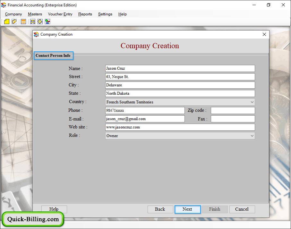Viewport: 291px width, 229px height.
Task: Click the Street field with 63, Neque St.
Action: click(x=180, y=77)
